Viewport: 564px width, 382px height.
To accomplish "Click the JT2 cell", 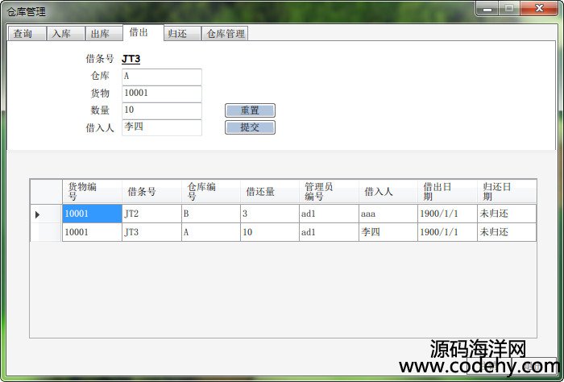I will pyautogui.click(x=151, y=214).
